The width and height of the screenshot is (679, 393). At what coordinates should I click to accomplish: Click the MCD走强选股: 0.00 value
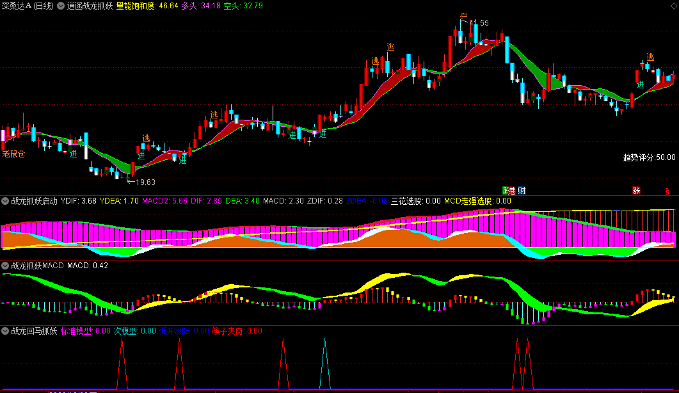click(x=477, y=201)
